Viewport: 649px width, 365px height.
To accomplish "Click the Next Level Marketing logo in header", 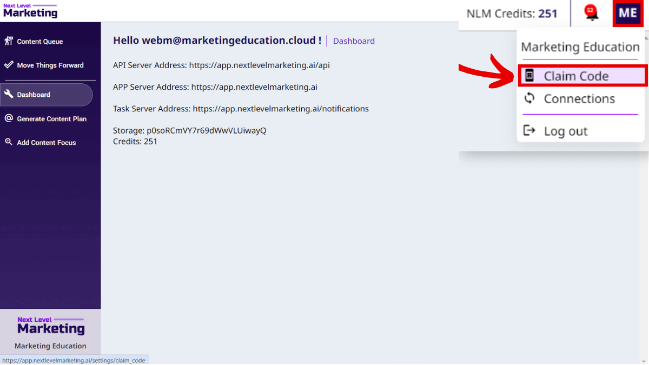I will (30, 11).
